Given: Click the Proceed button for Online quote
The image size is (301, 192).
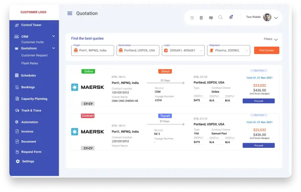Looking at the screenshot, I should coord(258,101).
